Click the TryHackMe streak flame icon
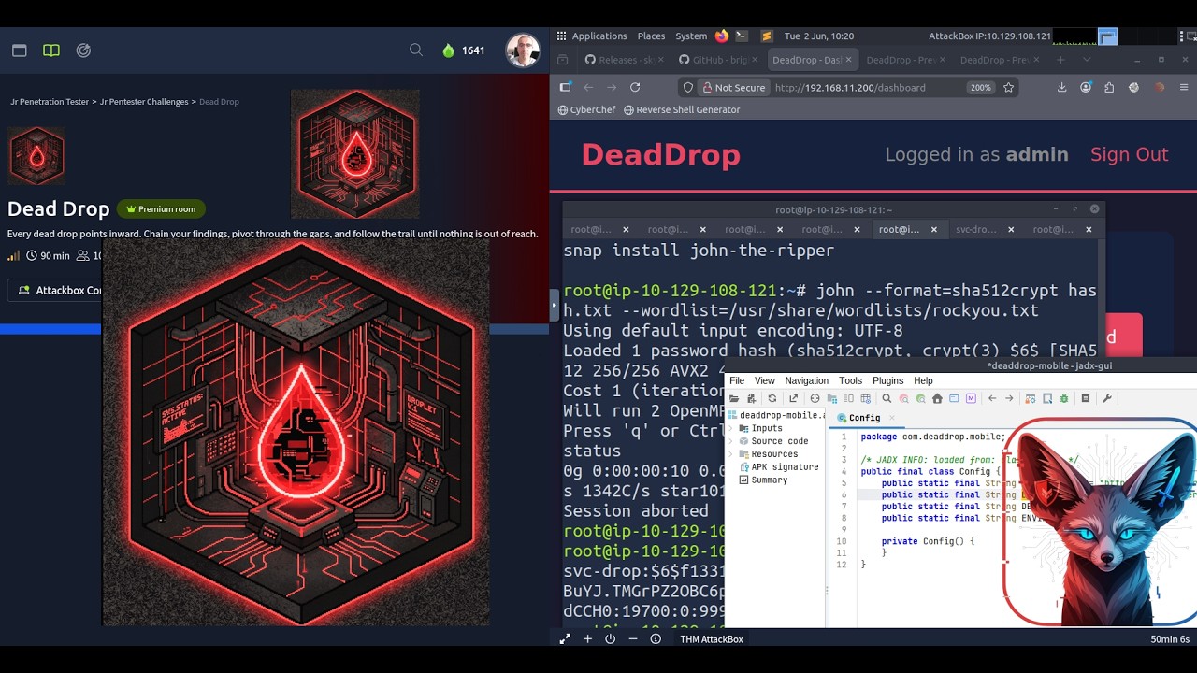The width and height of the screenshot is (1197, 673). point(448,50)
